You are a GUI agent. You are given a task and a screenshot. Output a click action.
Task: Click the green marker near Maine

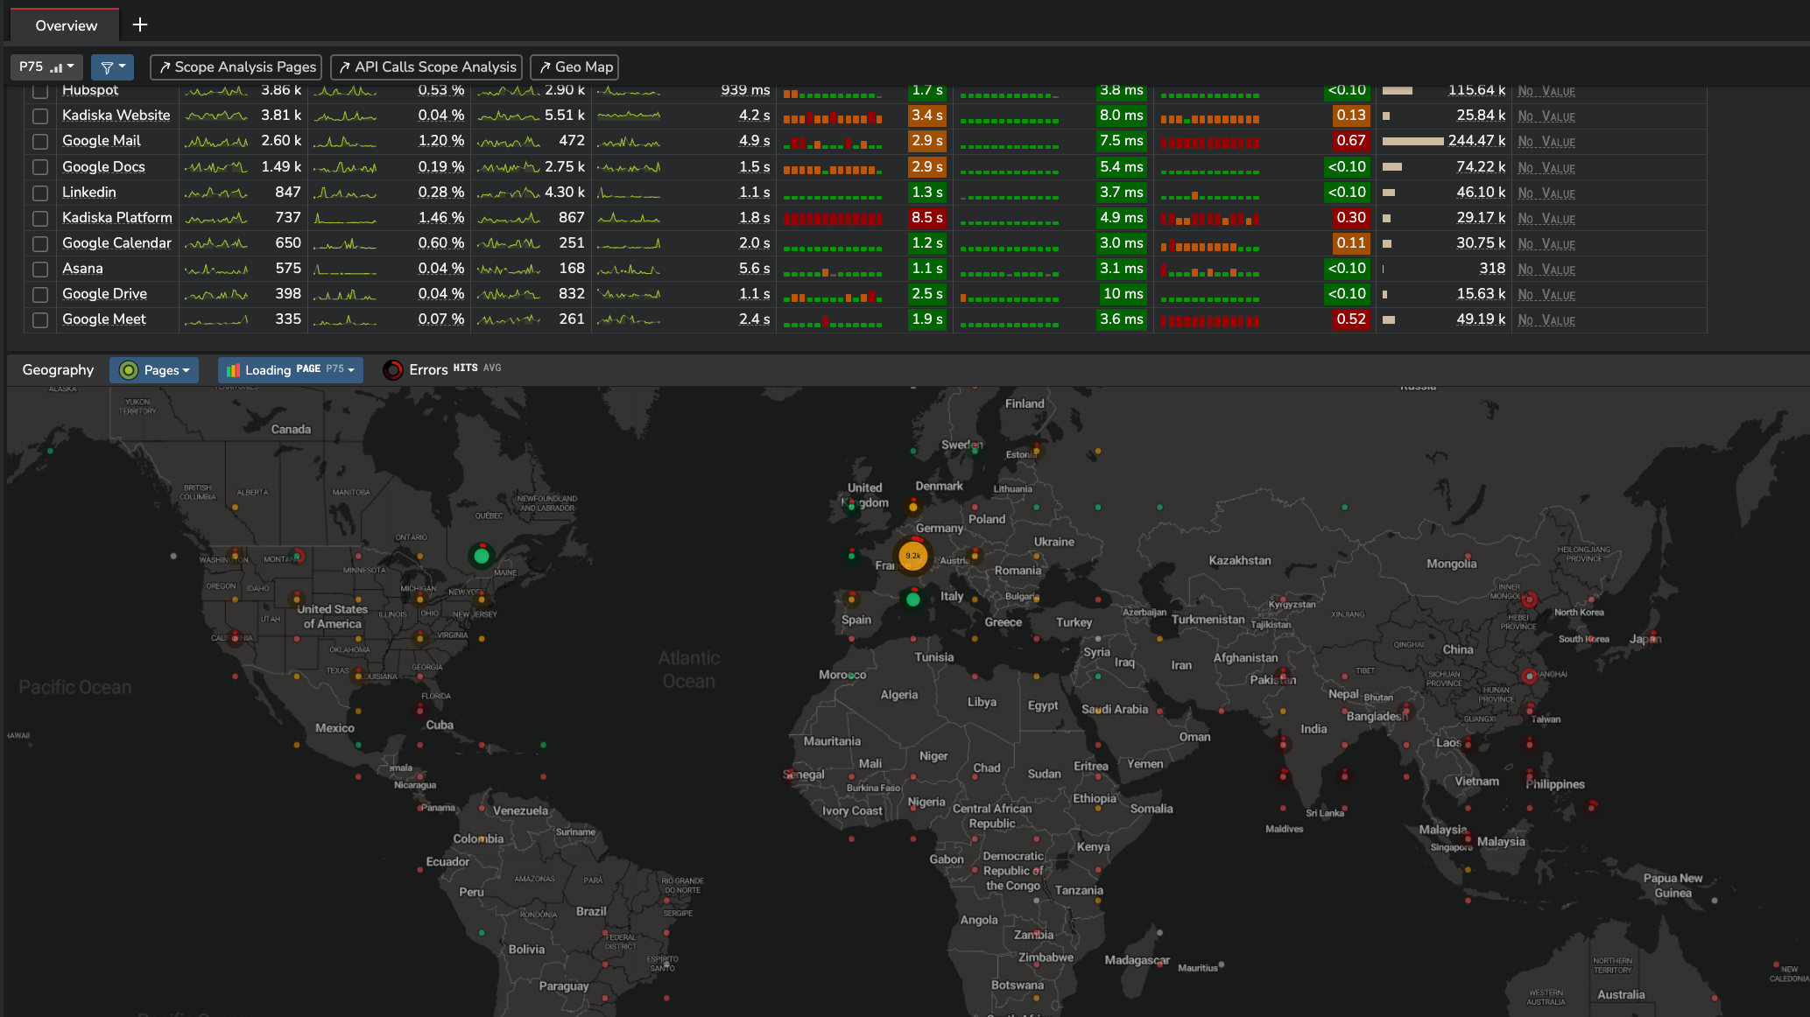point(481,556)
